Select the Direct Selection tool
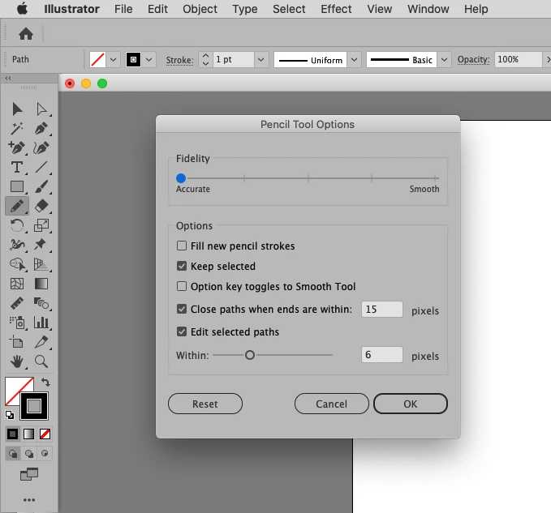 [41, 109]
